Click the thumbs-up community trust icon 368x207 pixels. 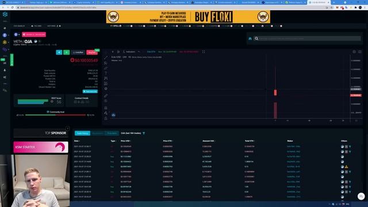(18, 115)
